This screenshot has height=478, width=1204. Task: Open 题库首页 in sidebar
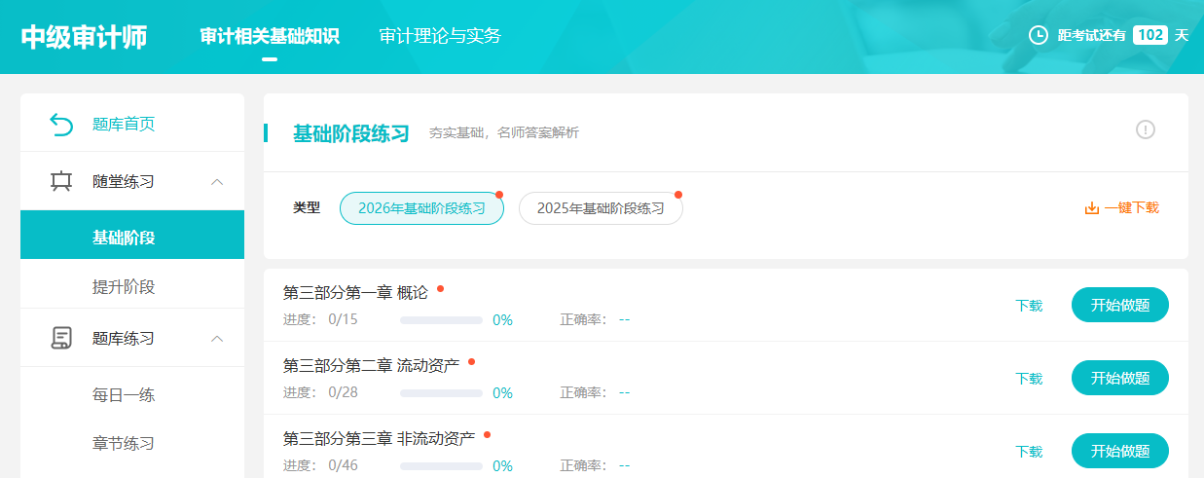click(x=124, y=124)
